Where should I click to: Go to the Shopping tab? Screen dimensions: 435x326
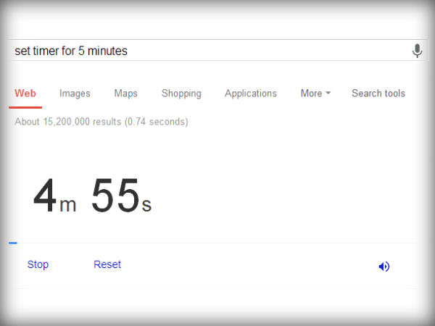click(181, 93)
